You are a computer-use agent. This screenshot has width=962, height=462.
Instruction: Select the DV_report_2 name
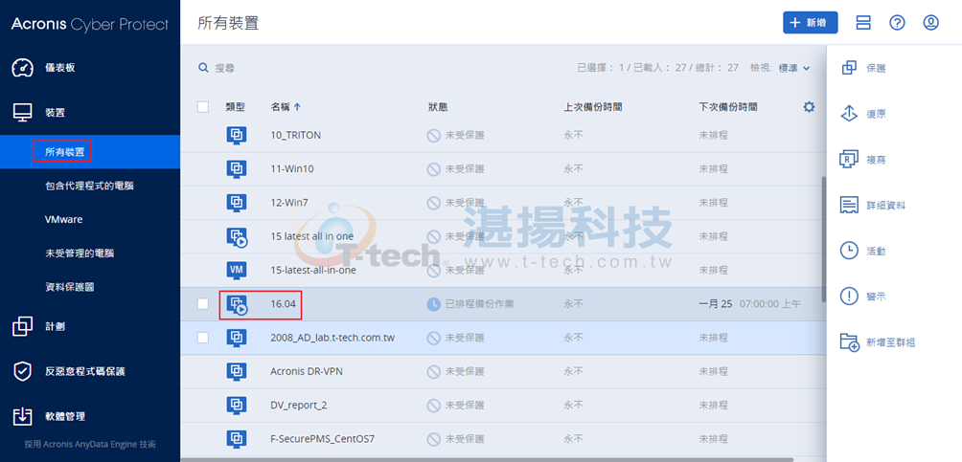pos(299,405)
